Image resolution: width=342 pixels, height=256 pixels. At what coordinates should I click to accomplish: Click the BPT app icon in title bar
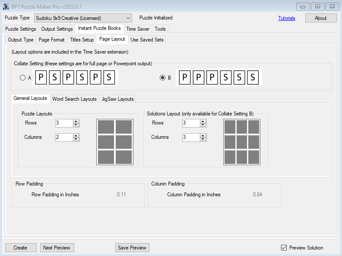pos(6,6)
